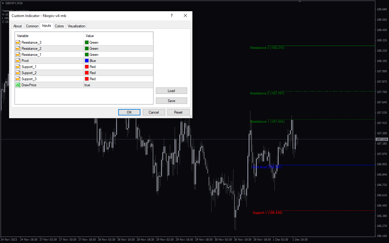Screen dimensions: 389x243
Task: Click the dialog resize grip corner
Action: pos(191,116)
